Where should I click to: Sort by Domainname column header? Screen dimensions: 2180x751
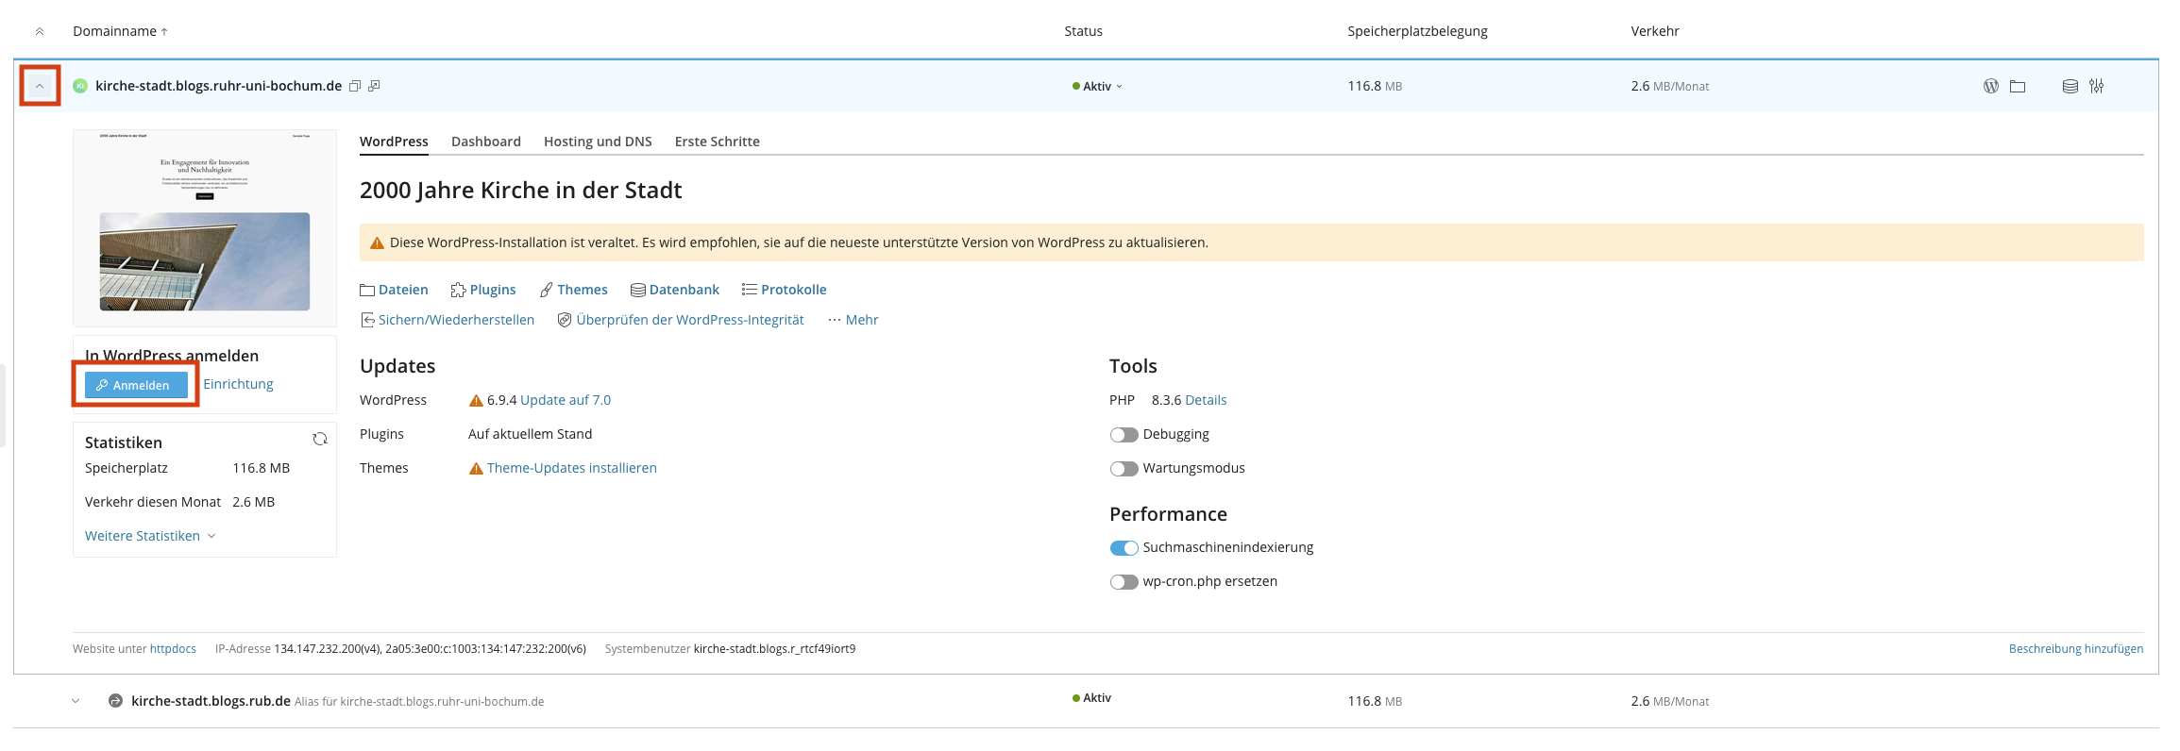(x=120, y=31)
